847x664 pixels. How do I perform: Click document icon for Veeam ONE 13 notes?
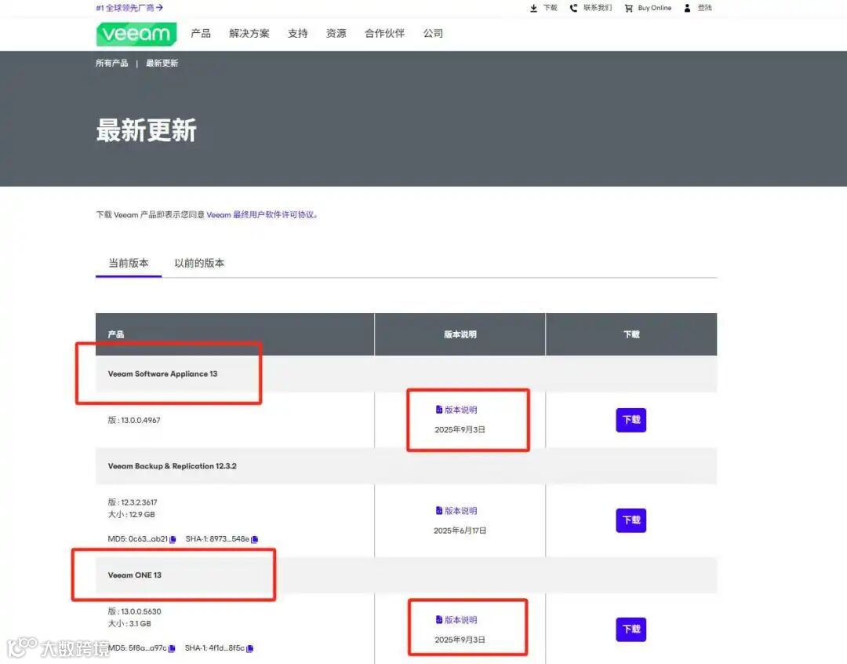pos(439,620)
